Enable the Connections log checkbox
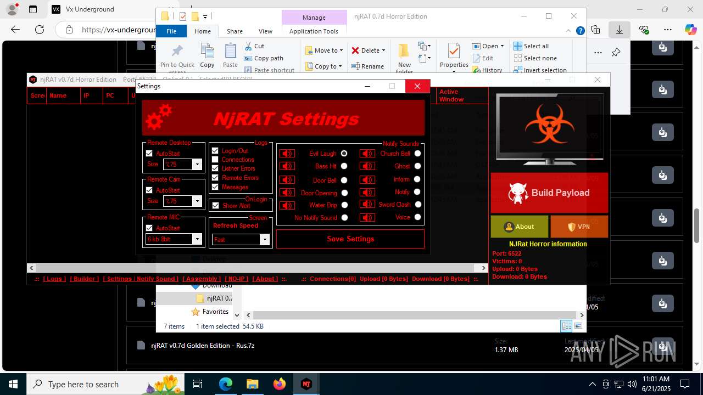 pyautogui.click(x=215, y=159)
